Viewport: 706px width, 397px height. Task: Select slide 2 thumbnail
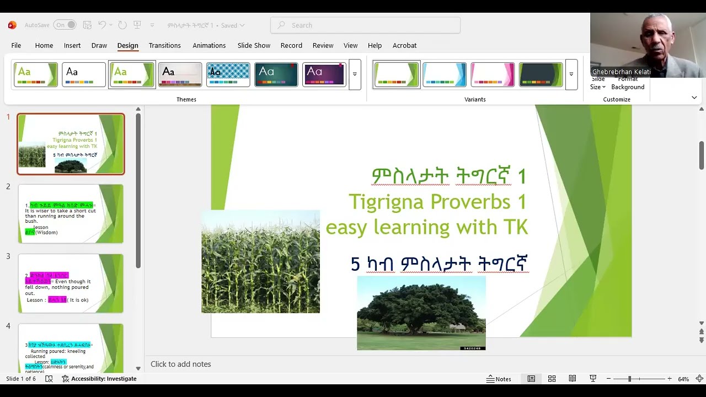pos(71,214)
